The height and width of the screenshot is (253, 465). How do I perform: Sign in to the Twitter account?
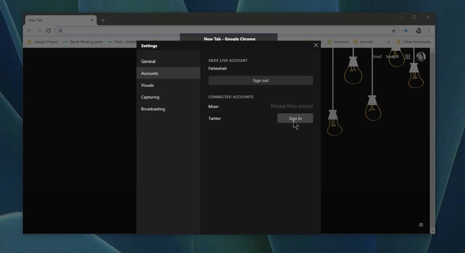(x=295, y=118)
